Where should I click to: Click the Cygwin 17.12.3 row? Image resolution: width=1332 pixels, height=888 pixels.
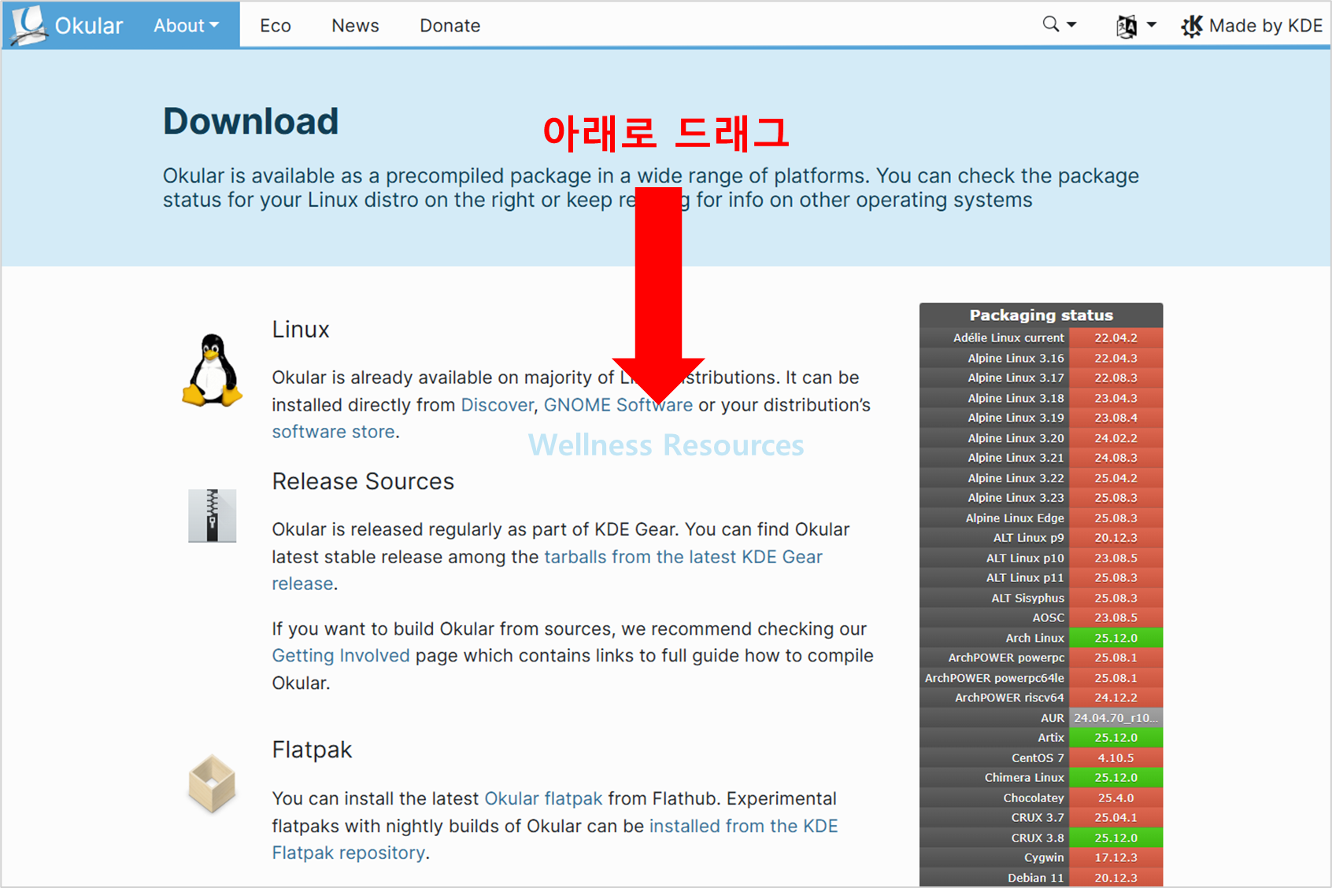tap(1041, 858)
